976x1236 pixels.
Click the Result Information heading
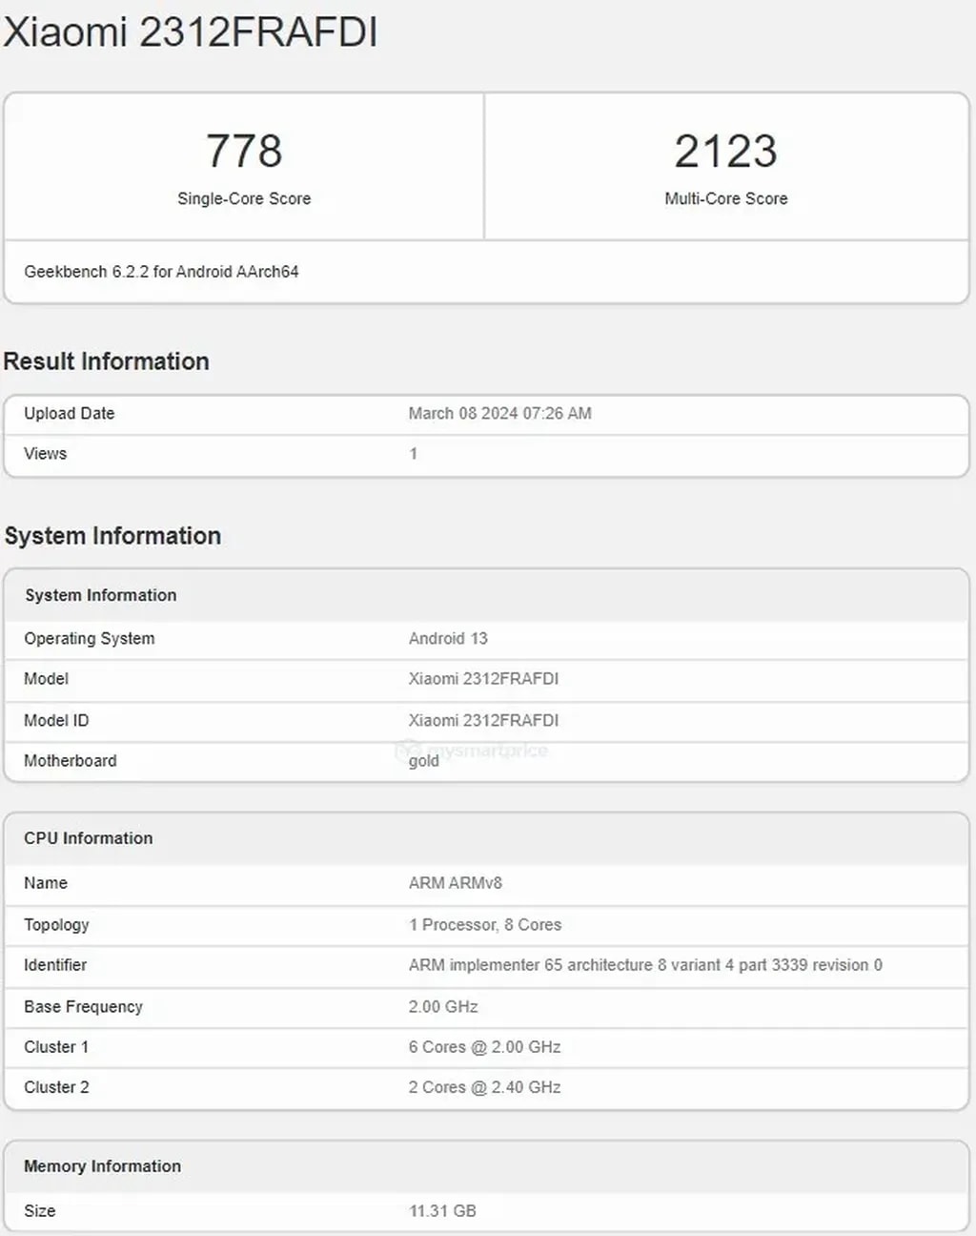(x=106, y=361)
